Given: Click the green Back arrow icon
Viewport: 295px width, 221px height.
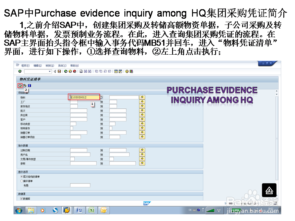Looking at the screenshot, I should point(65,72).
